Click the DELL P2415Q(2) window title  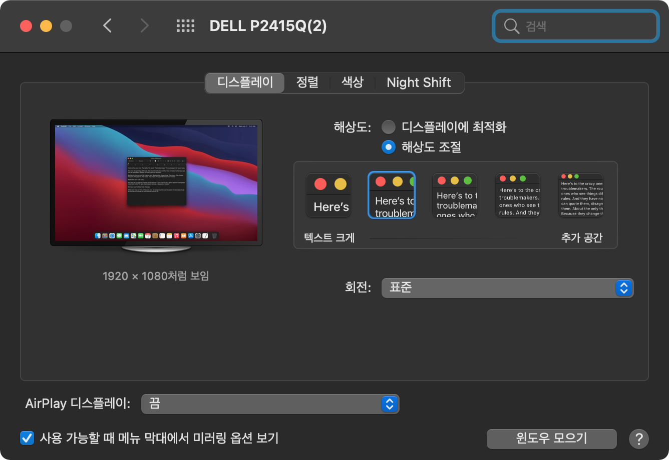click(x=268, y=26)
